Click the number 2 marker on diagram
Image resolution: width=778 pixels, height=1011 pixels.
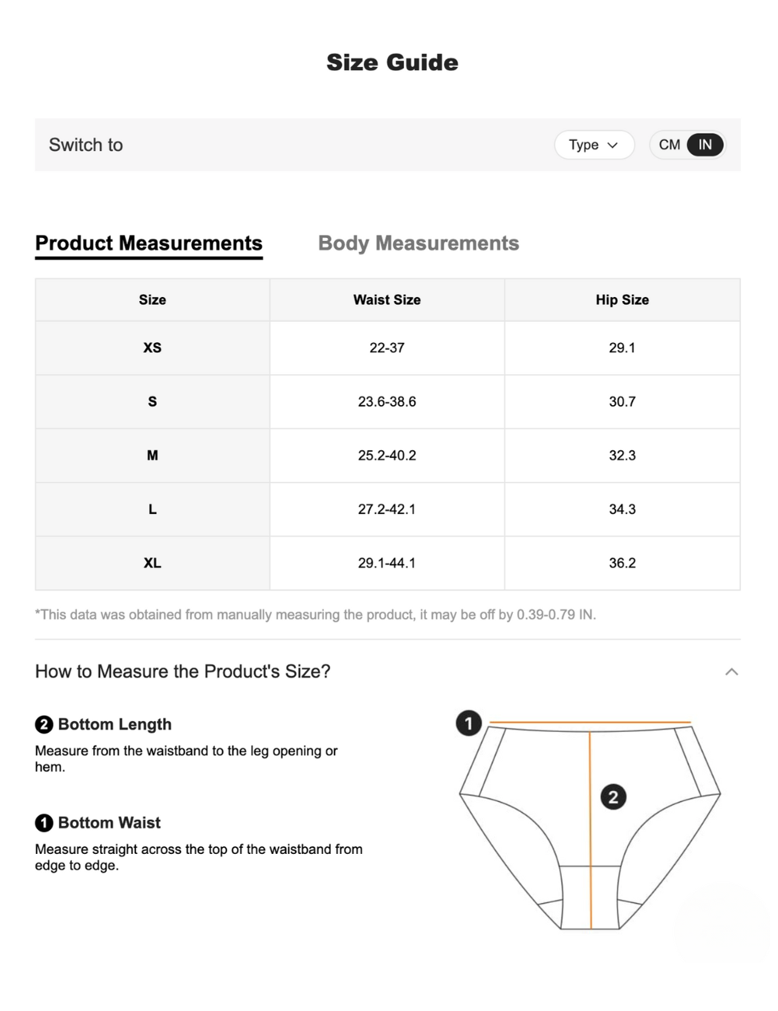click(x=613, y=797)
